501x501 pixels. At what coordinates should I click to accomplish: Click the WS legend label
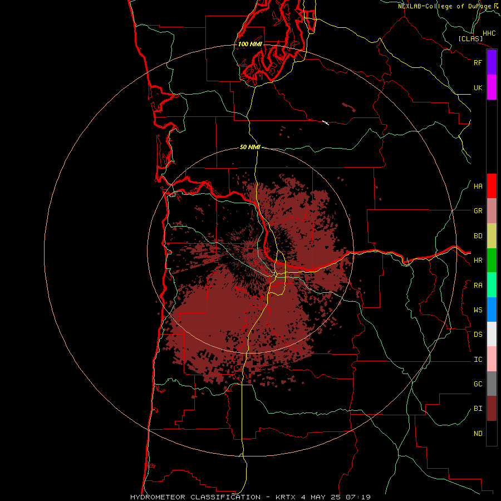[478, 310]
